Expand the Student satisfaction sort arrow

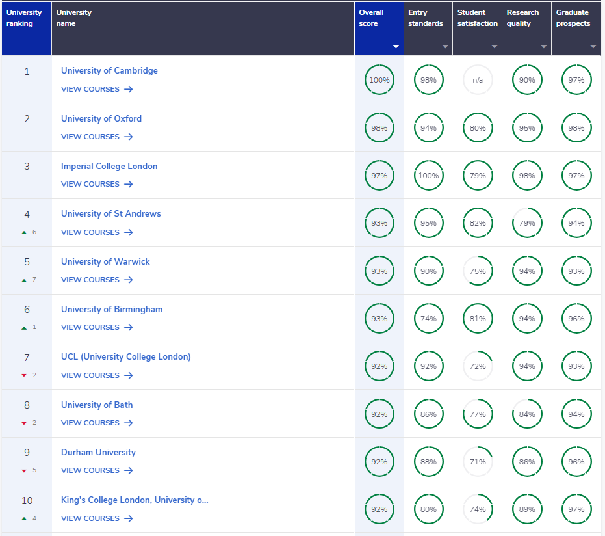[x=495, y=47]
